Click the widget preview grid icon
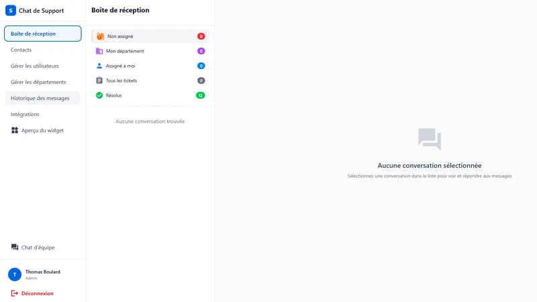 point(15,130)
